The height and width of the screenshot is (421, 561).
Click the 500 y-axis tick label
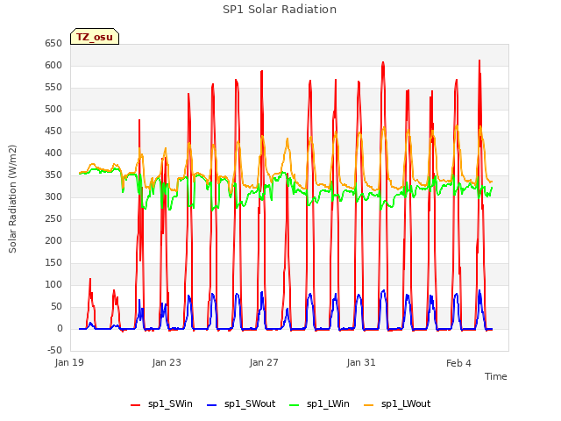[53, 109]
